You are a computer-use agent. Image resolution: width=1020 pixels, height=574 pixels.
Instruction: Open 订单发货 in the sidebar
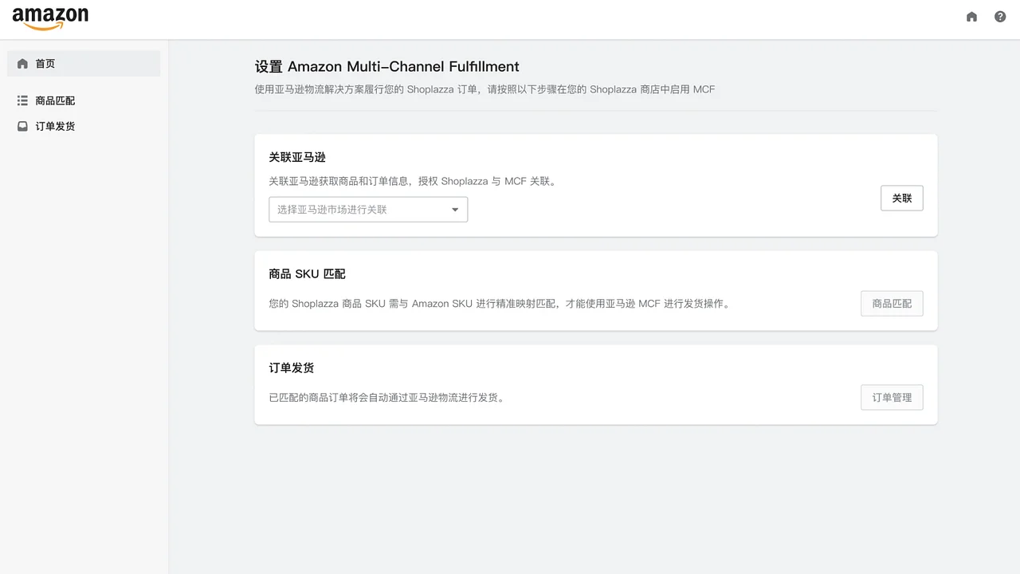[84, 126]
